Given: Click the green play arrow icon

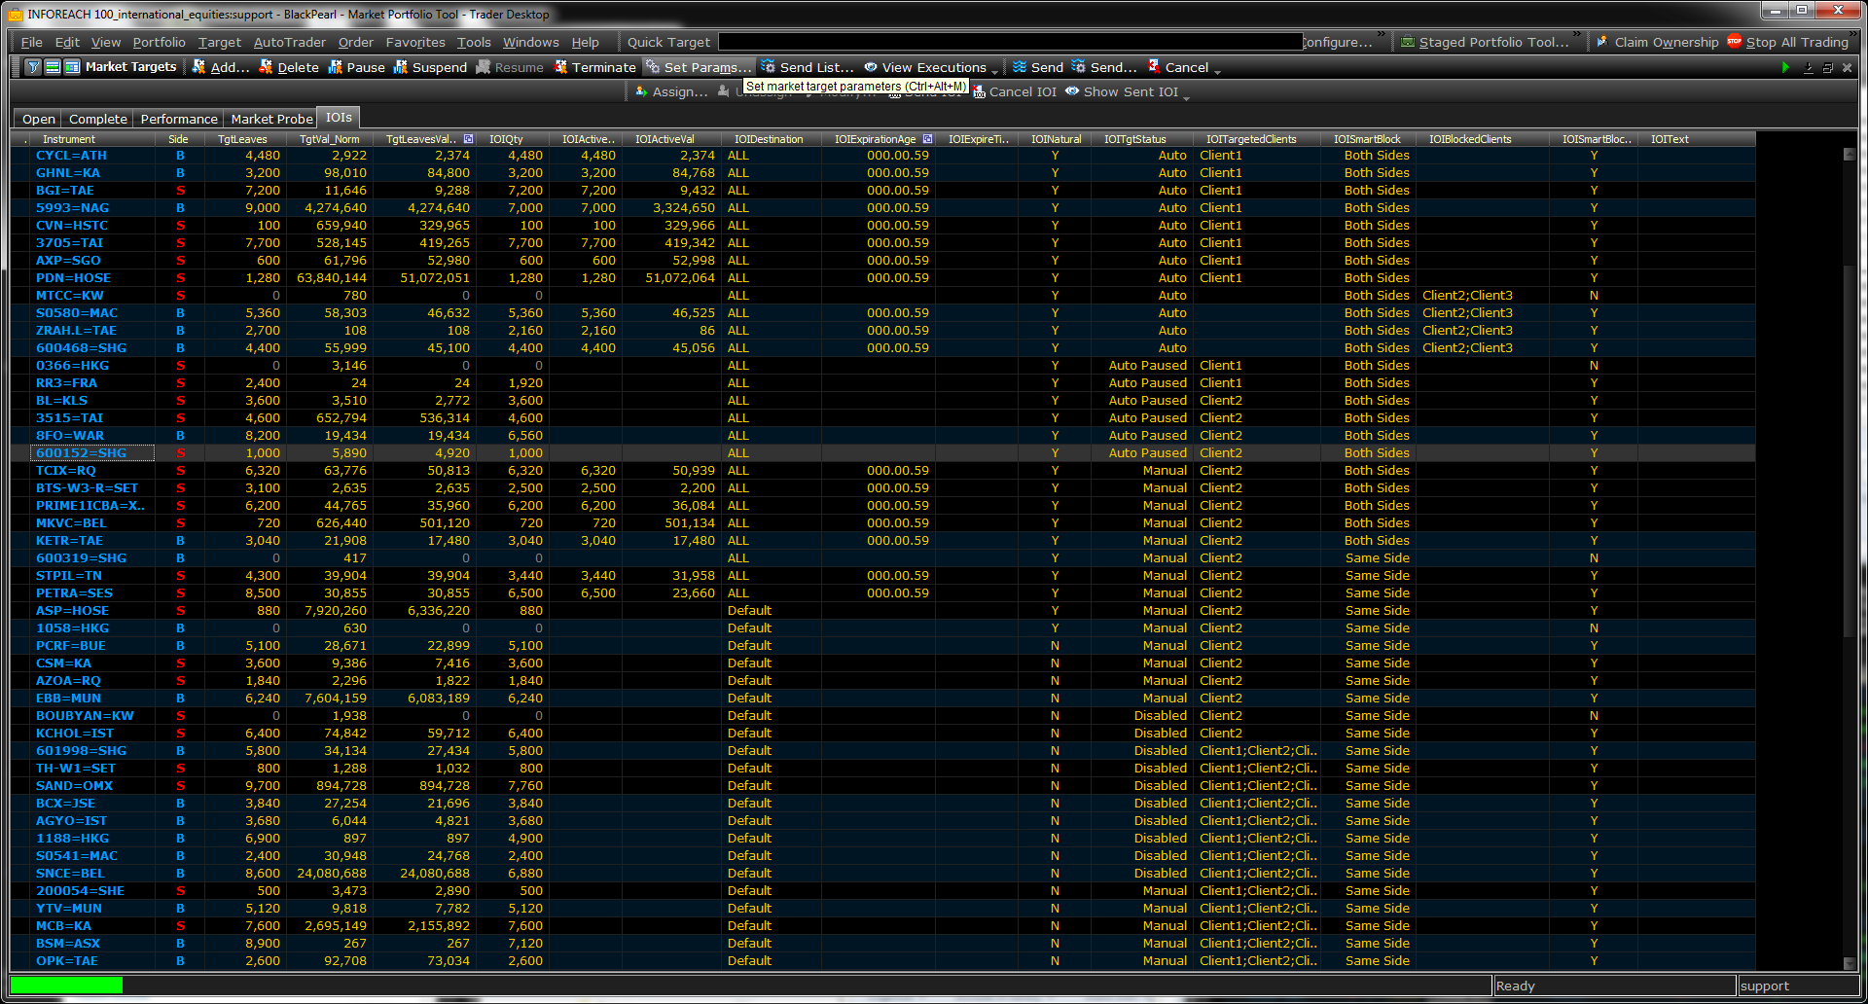Looking at the screenshot, I should 1785,67.
